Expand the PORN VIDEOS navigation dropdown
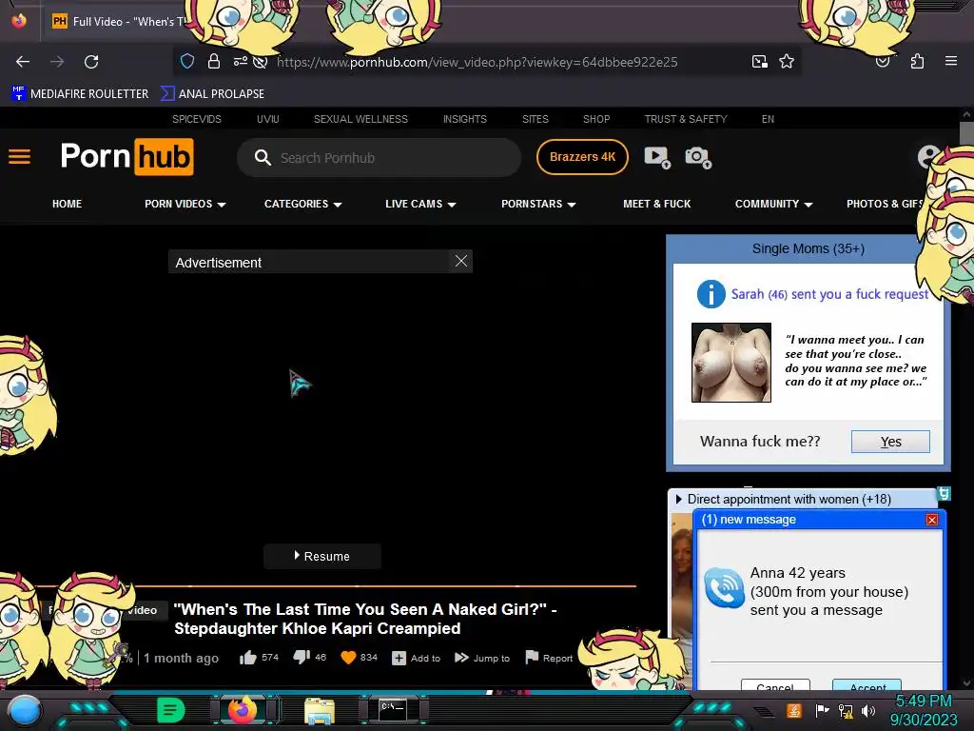Image resolution: width=974 pixels, height=731 pixels. 185,204
